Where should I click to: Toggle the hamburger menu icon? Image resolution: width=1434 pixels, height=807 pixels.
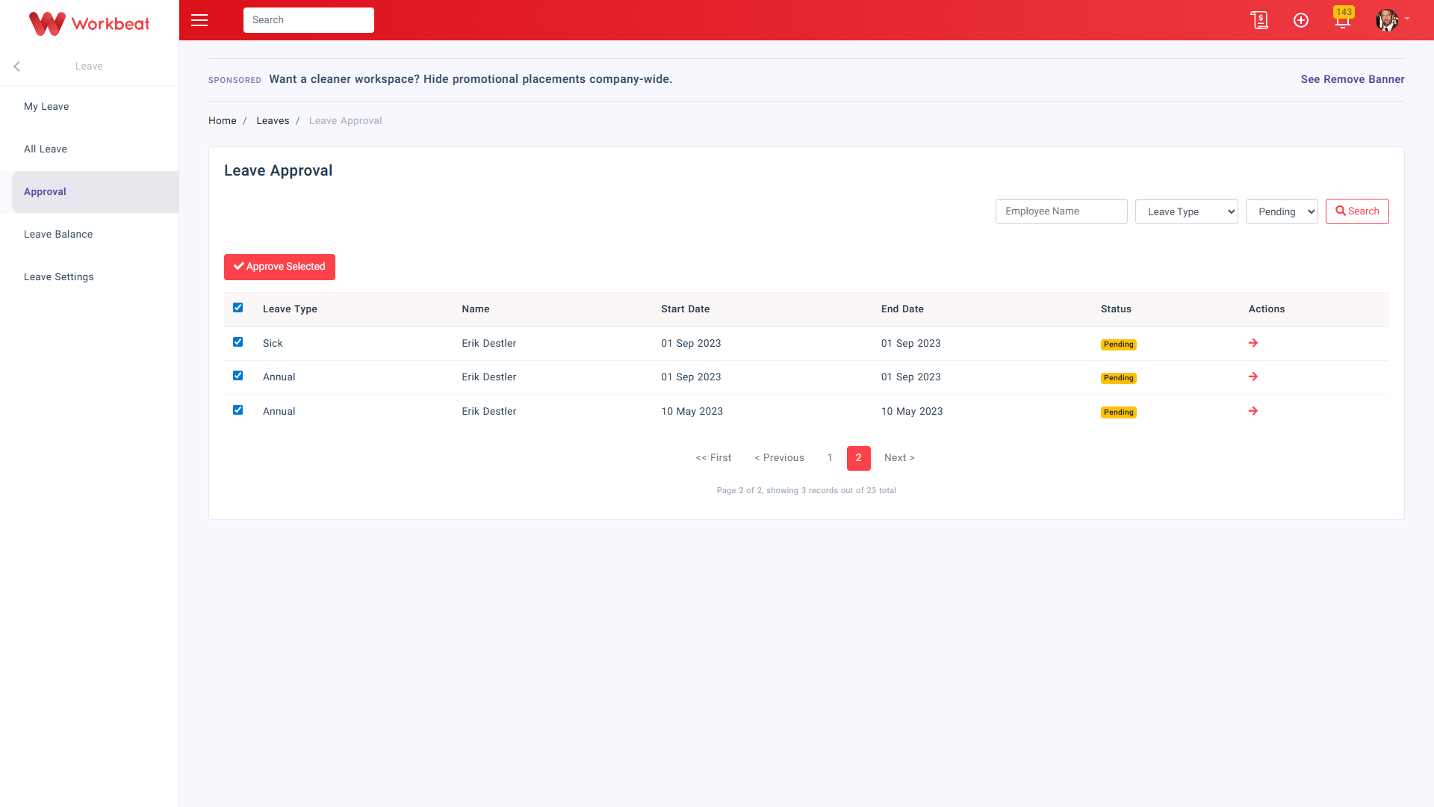pos(199,20)
